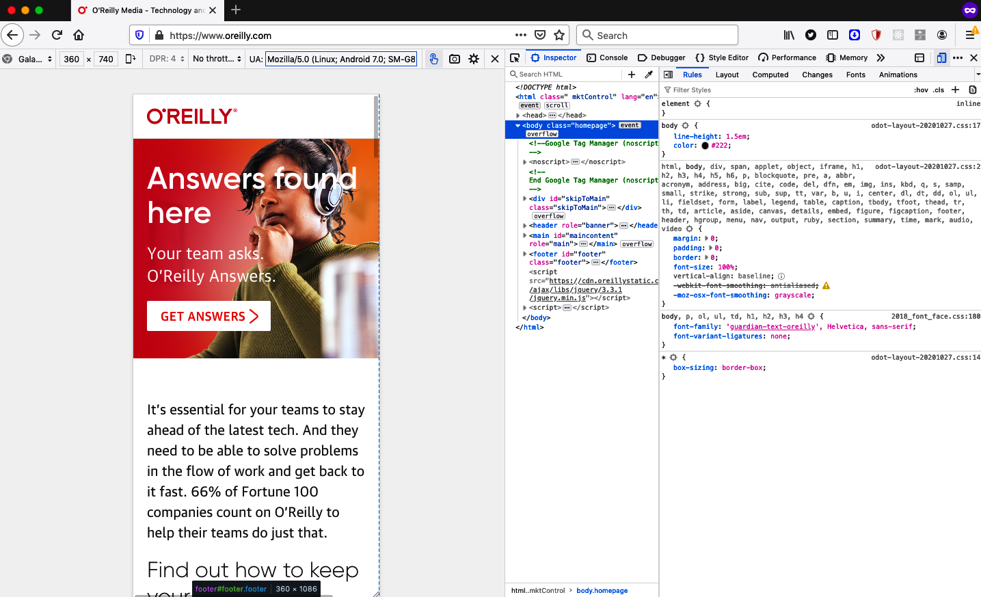This screenshot has height=597, width=981.
Task: Click the GET ANSWERS button
Action: coord(209,316)
